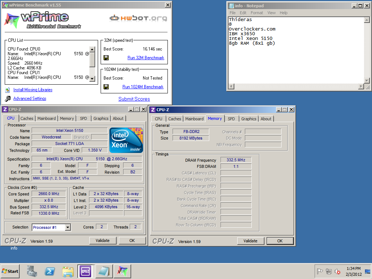Open the View menu in Notepad
Image resolution: width=372 pixels, height=279 pixels.
pyautogui.click(x=271, y=13)
